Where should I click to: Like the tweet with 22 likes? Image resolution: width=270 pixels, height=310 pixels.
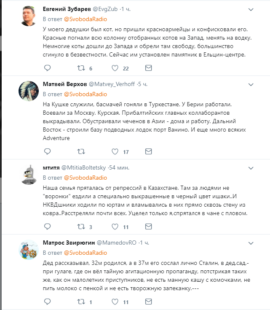(115, 68)
